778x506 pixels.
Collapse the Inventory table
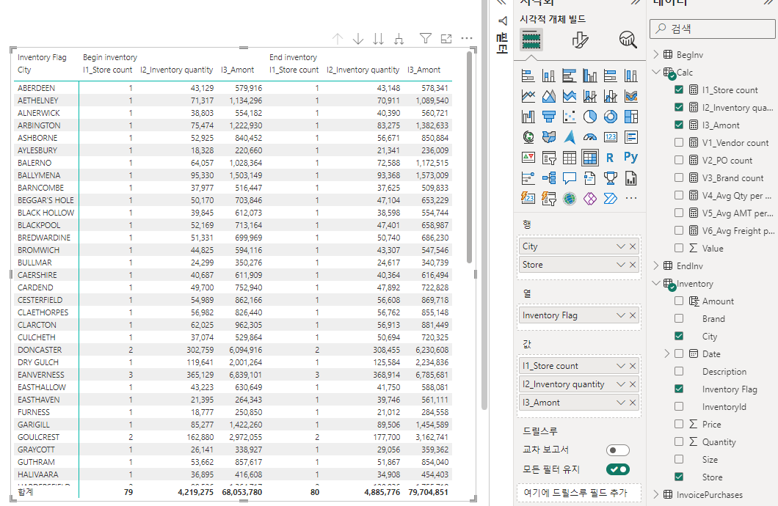coord(656,284)
